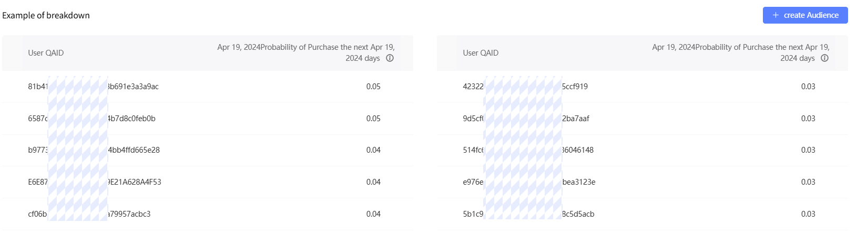The height and width of the screenshot is (234, 857).
Task: Select user row starting with 9d5cf
Action: point(642,119)
